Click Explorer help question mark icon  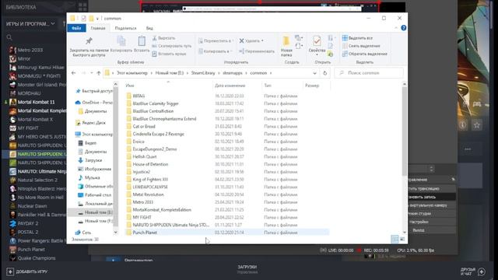[403, 28]
